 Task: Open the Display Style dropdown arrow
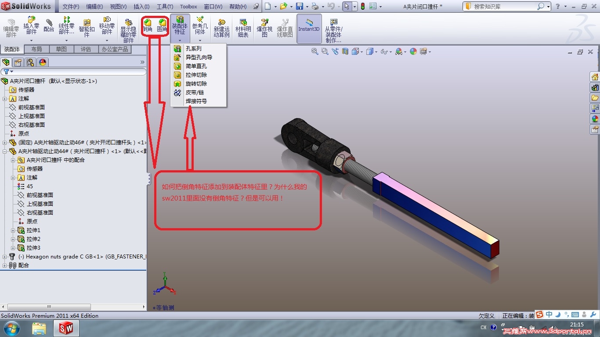pyautogui.click(x=376, y=52)
